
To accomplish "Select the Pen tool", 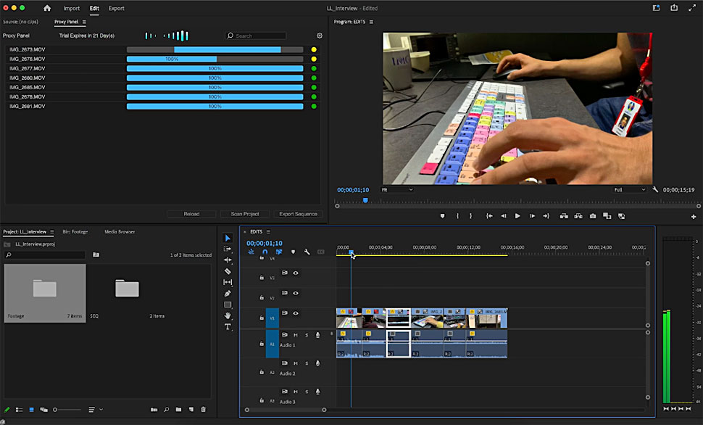I will (228, 294).
